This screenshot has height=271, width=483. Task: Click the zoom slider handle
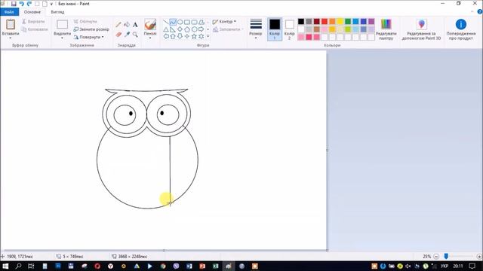coord(446,256)
